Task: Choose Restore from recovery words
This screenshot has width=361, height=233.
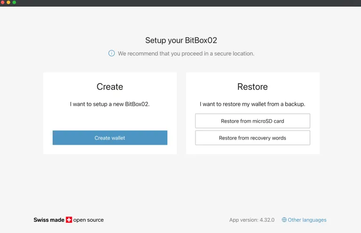Action: pyautogui.click(x=252, y=138)
